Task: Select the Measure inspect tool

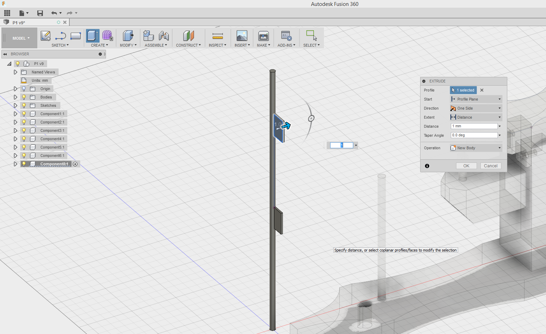Action: click(x=218, y=36)
